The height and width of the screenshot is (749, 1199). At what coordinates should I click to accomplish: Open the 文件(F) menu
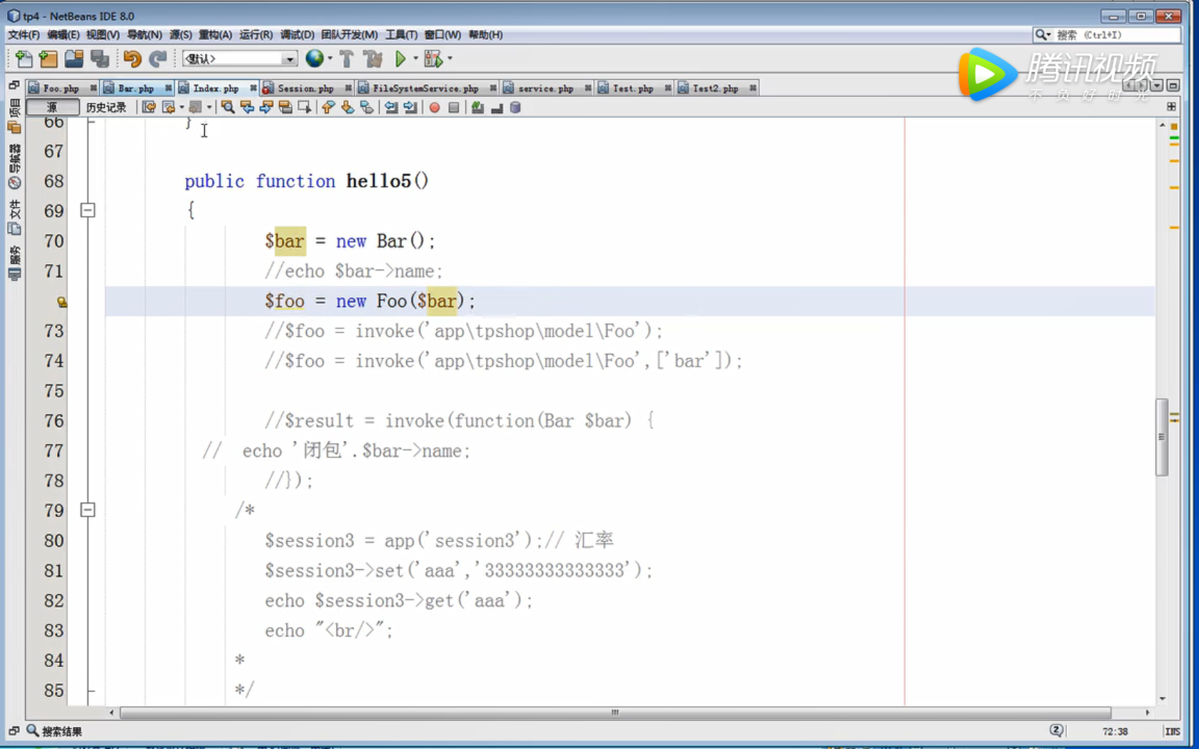point(24,34)
